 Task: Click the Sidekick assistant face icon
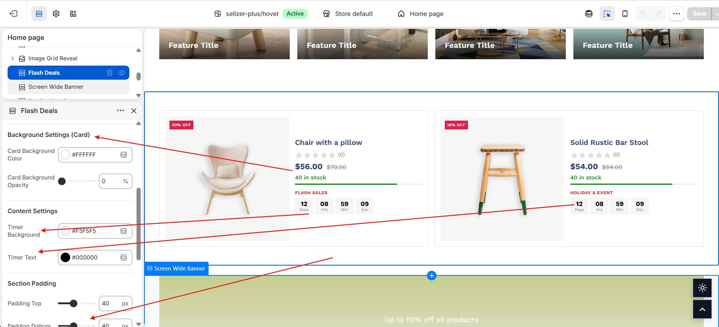coord(589,14)
